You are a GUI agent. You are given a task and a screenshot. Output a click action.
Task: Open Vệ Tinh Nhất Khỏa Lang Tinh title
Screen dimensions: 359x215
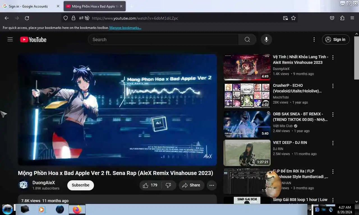click(x=300, y=60)
